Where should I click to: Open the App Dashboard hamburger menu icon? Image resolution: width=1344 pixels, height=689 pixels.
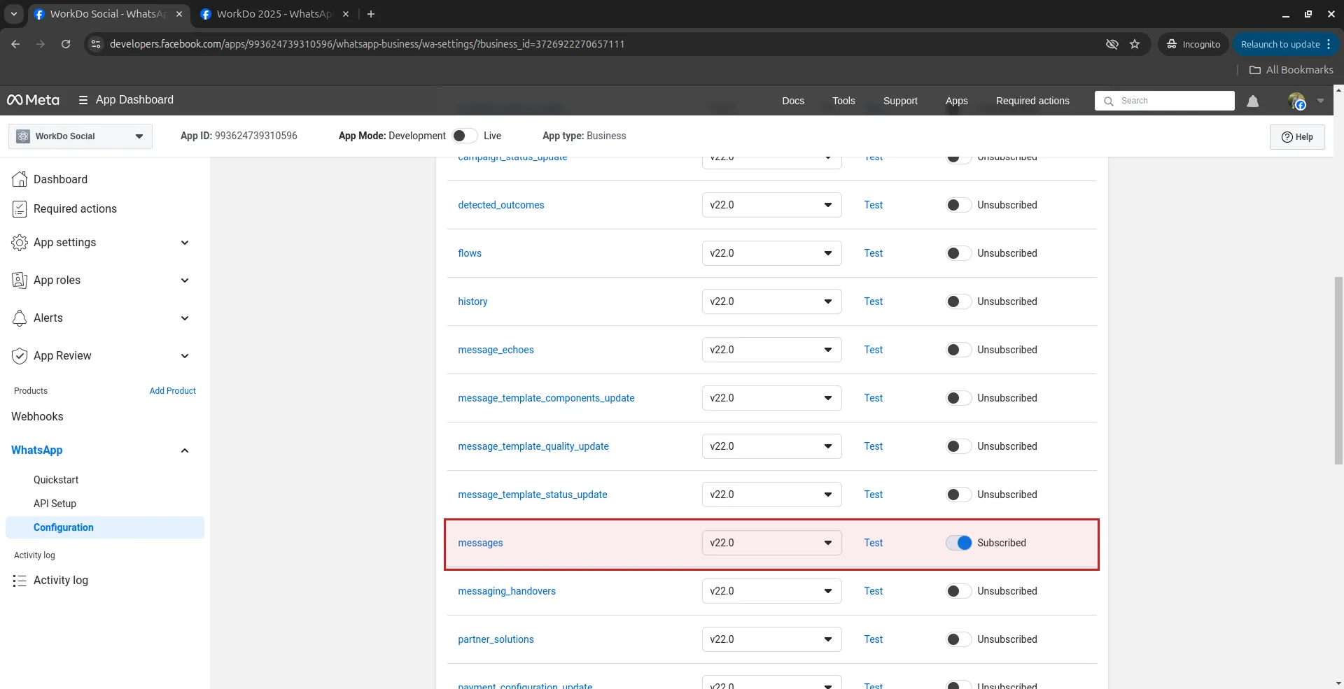83,100
